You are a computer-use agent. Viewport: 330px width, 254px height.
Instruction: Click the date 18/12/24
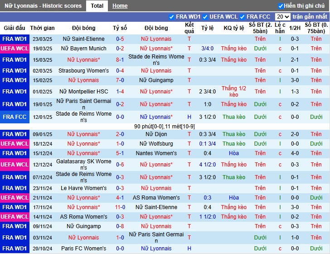(x=42, y=144)
